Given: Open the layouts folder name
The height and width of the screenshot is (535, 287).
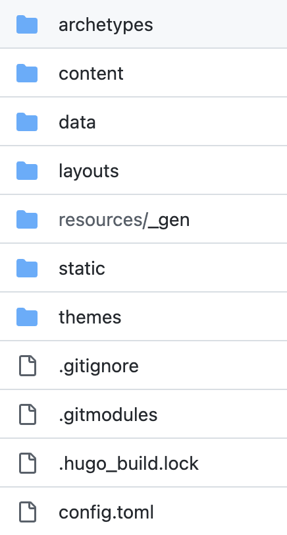Looking at the screenshot, I should click(x=89, y=171).
